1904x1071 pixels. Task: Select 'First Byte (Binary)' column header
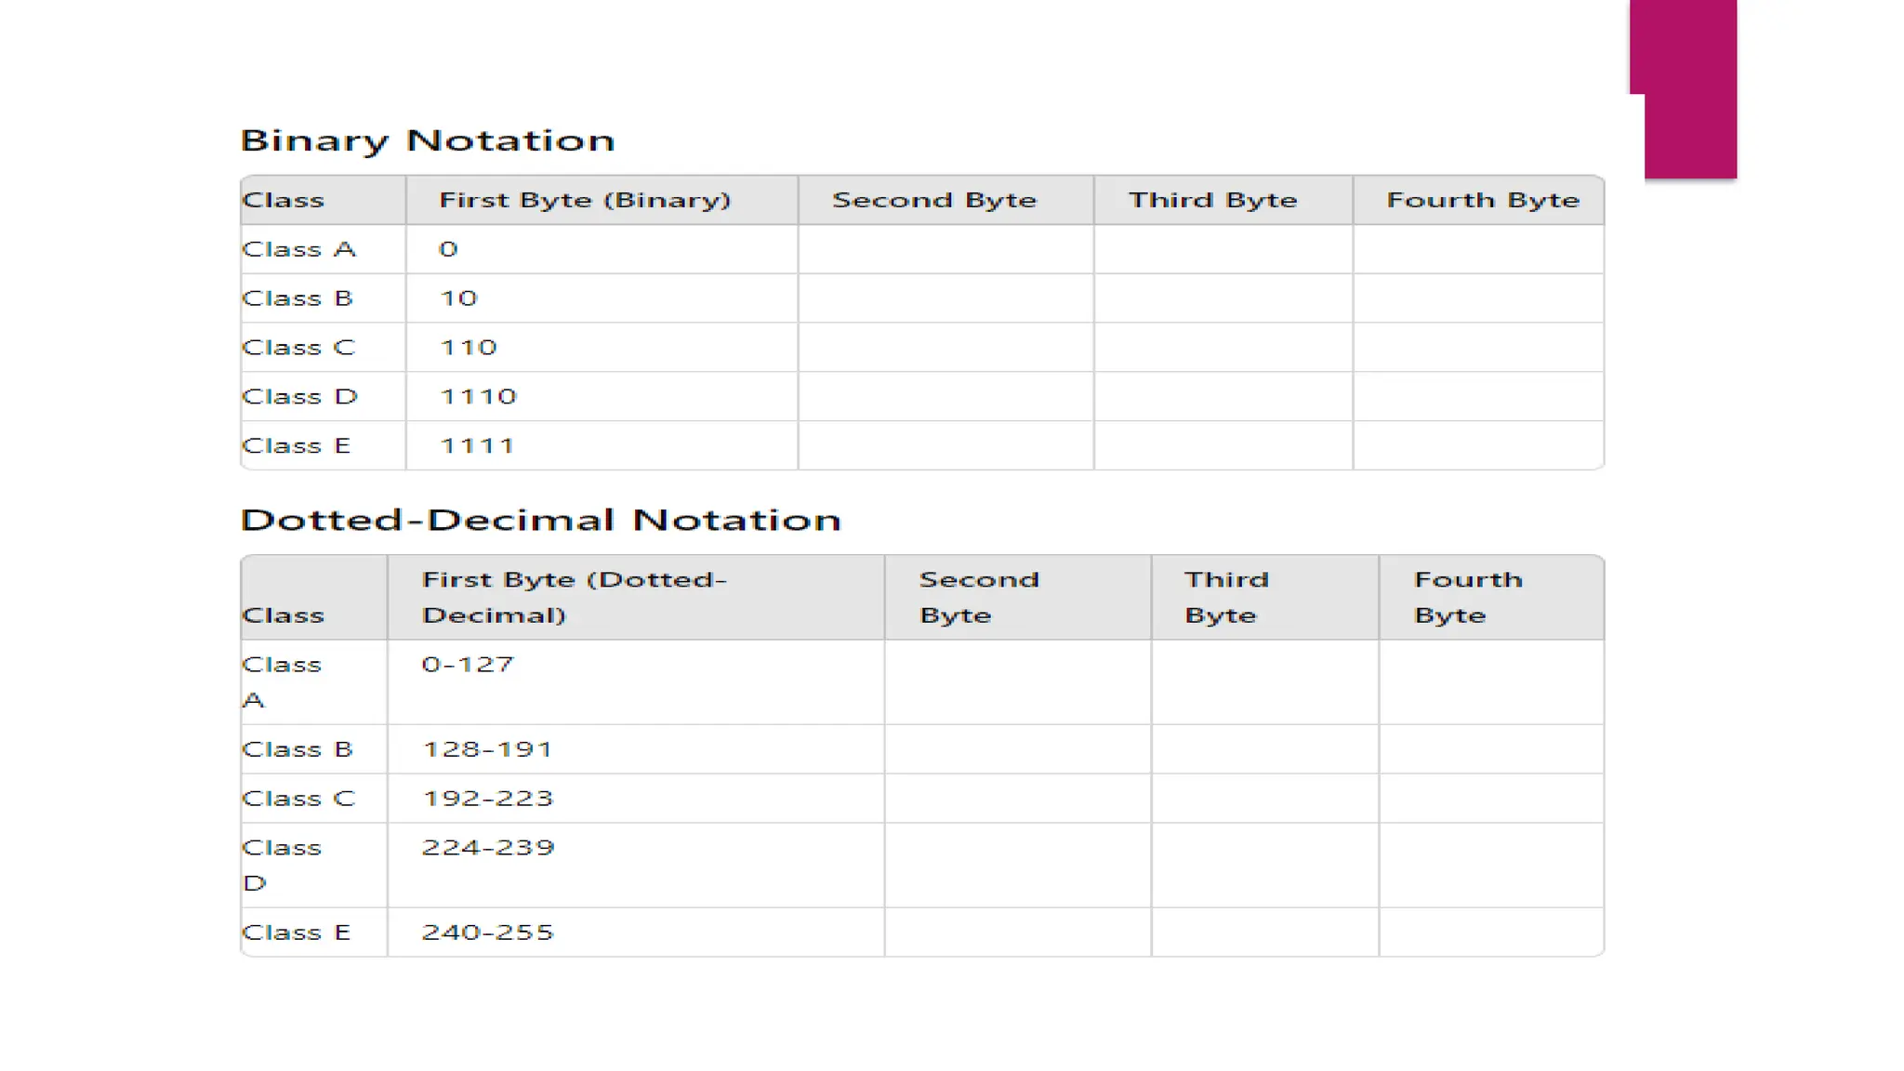(x=585, y=200)
